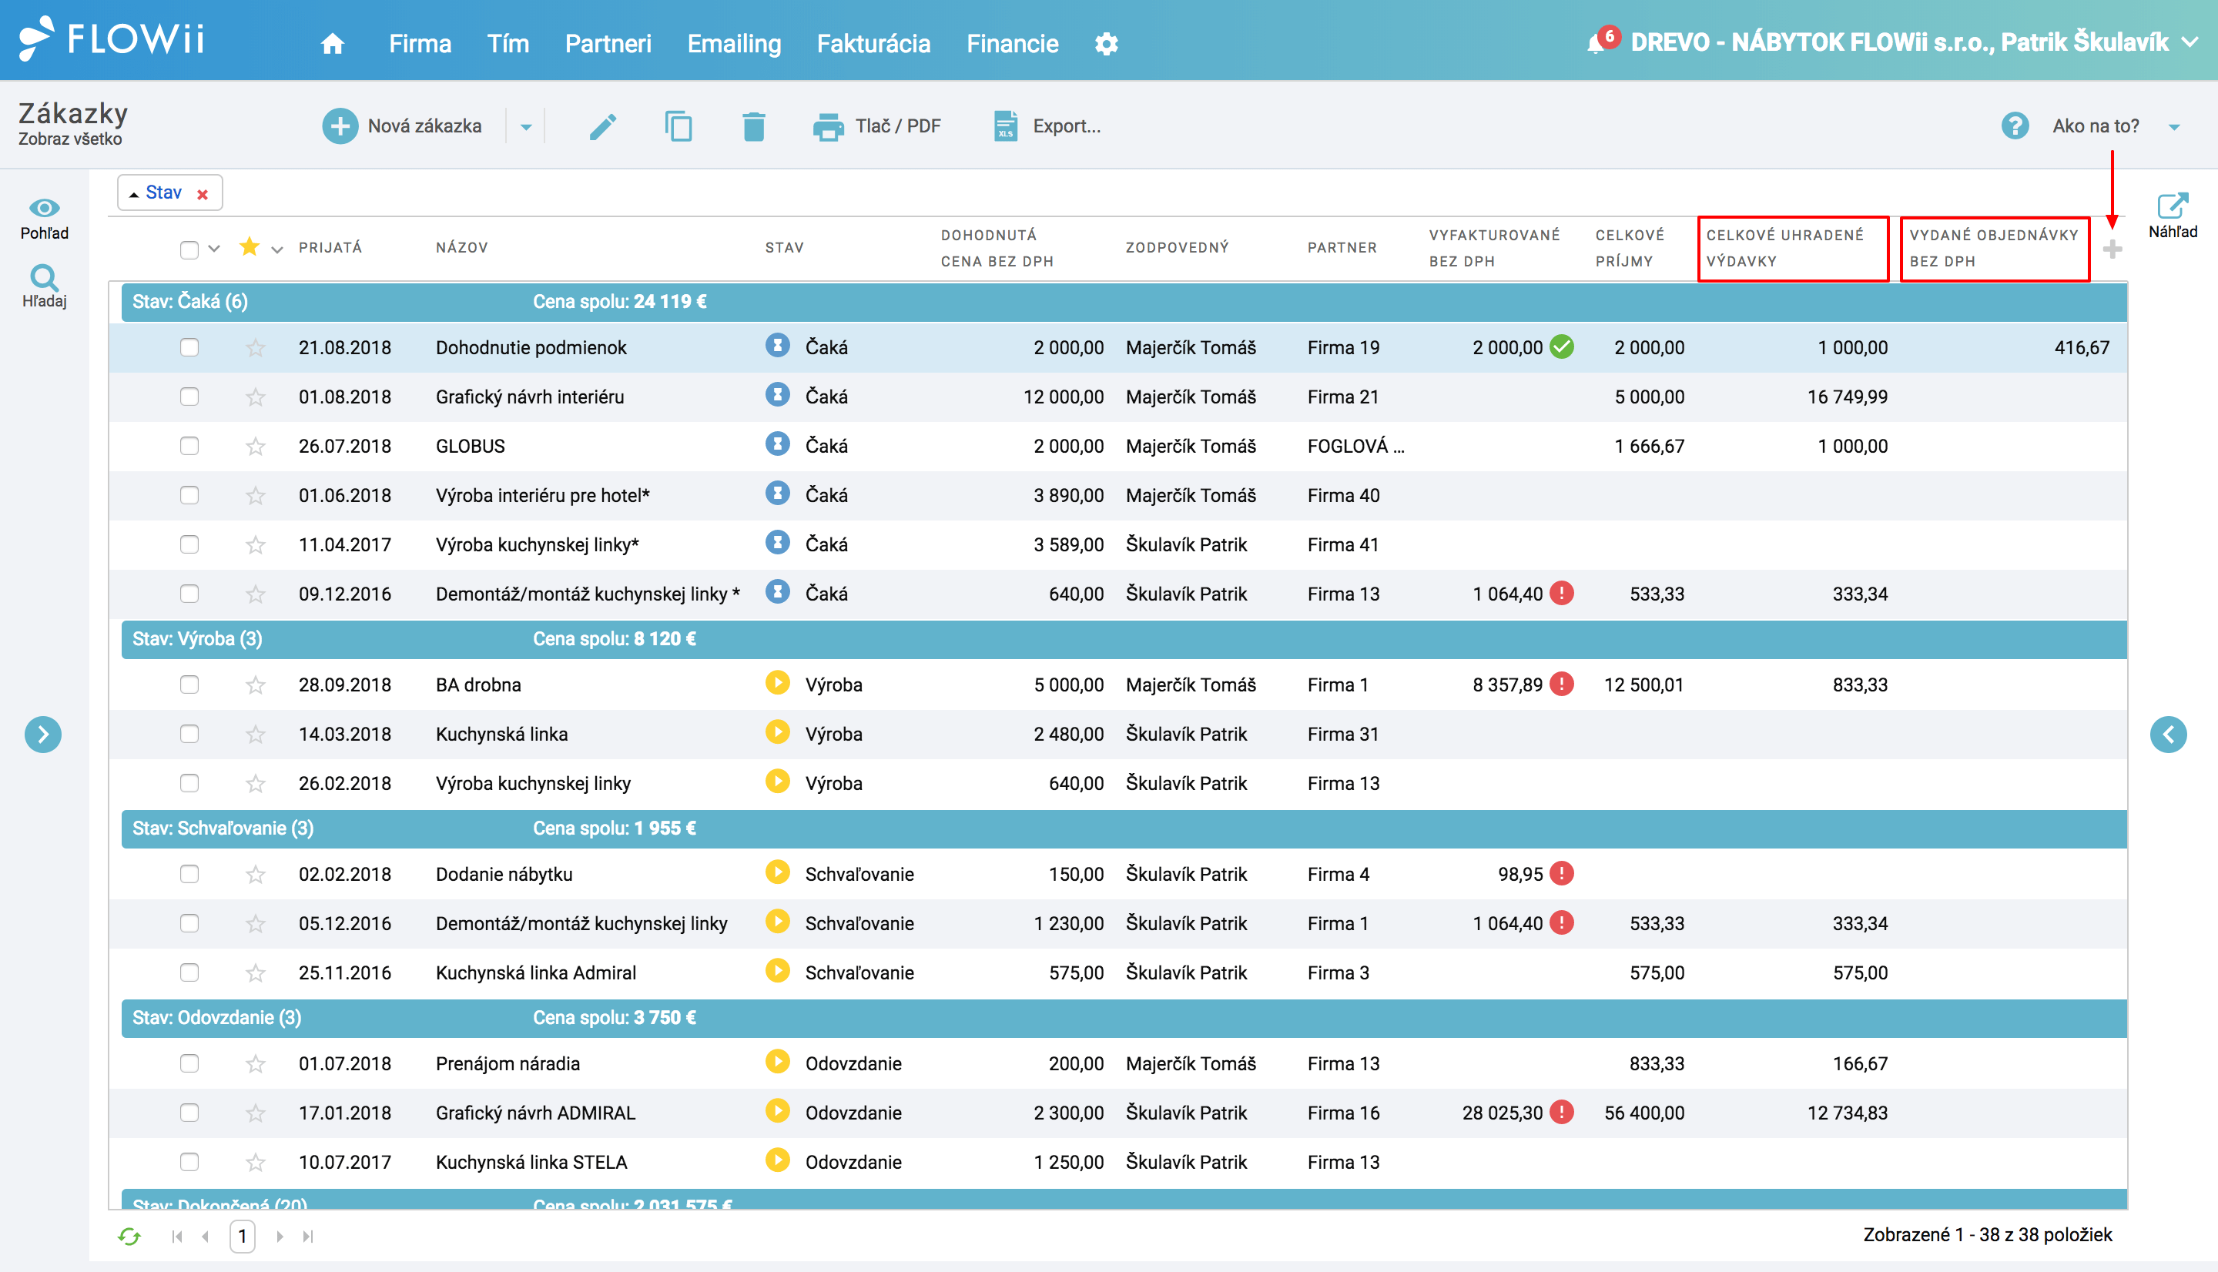Image resolution: width=2218 pixels, height=1272 pixels.
Task: Expand the left panel with arrow button
Action: coord(43,734)
